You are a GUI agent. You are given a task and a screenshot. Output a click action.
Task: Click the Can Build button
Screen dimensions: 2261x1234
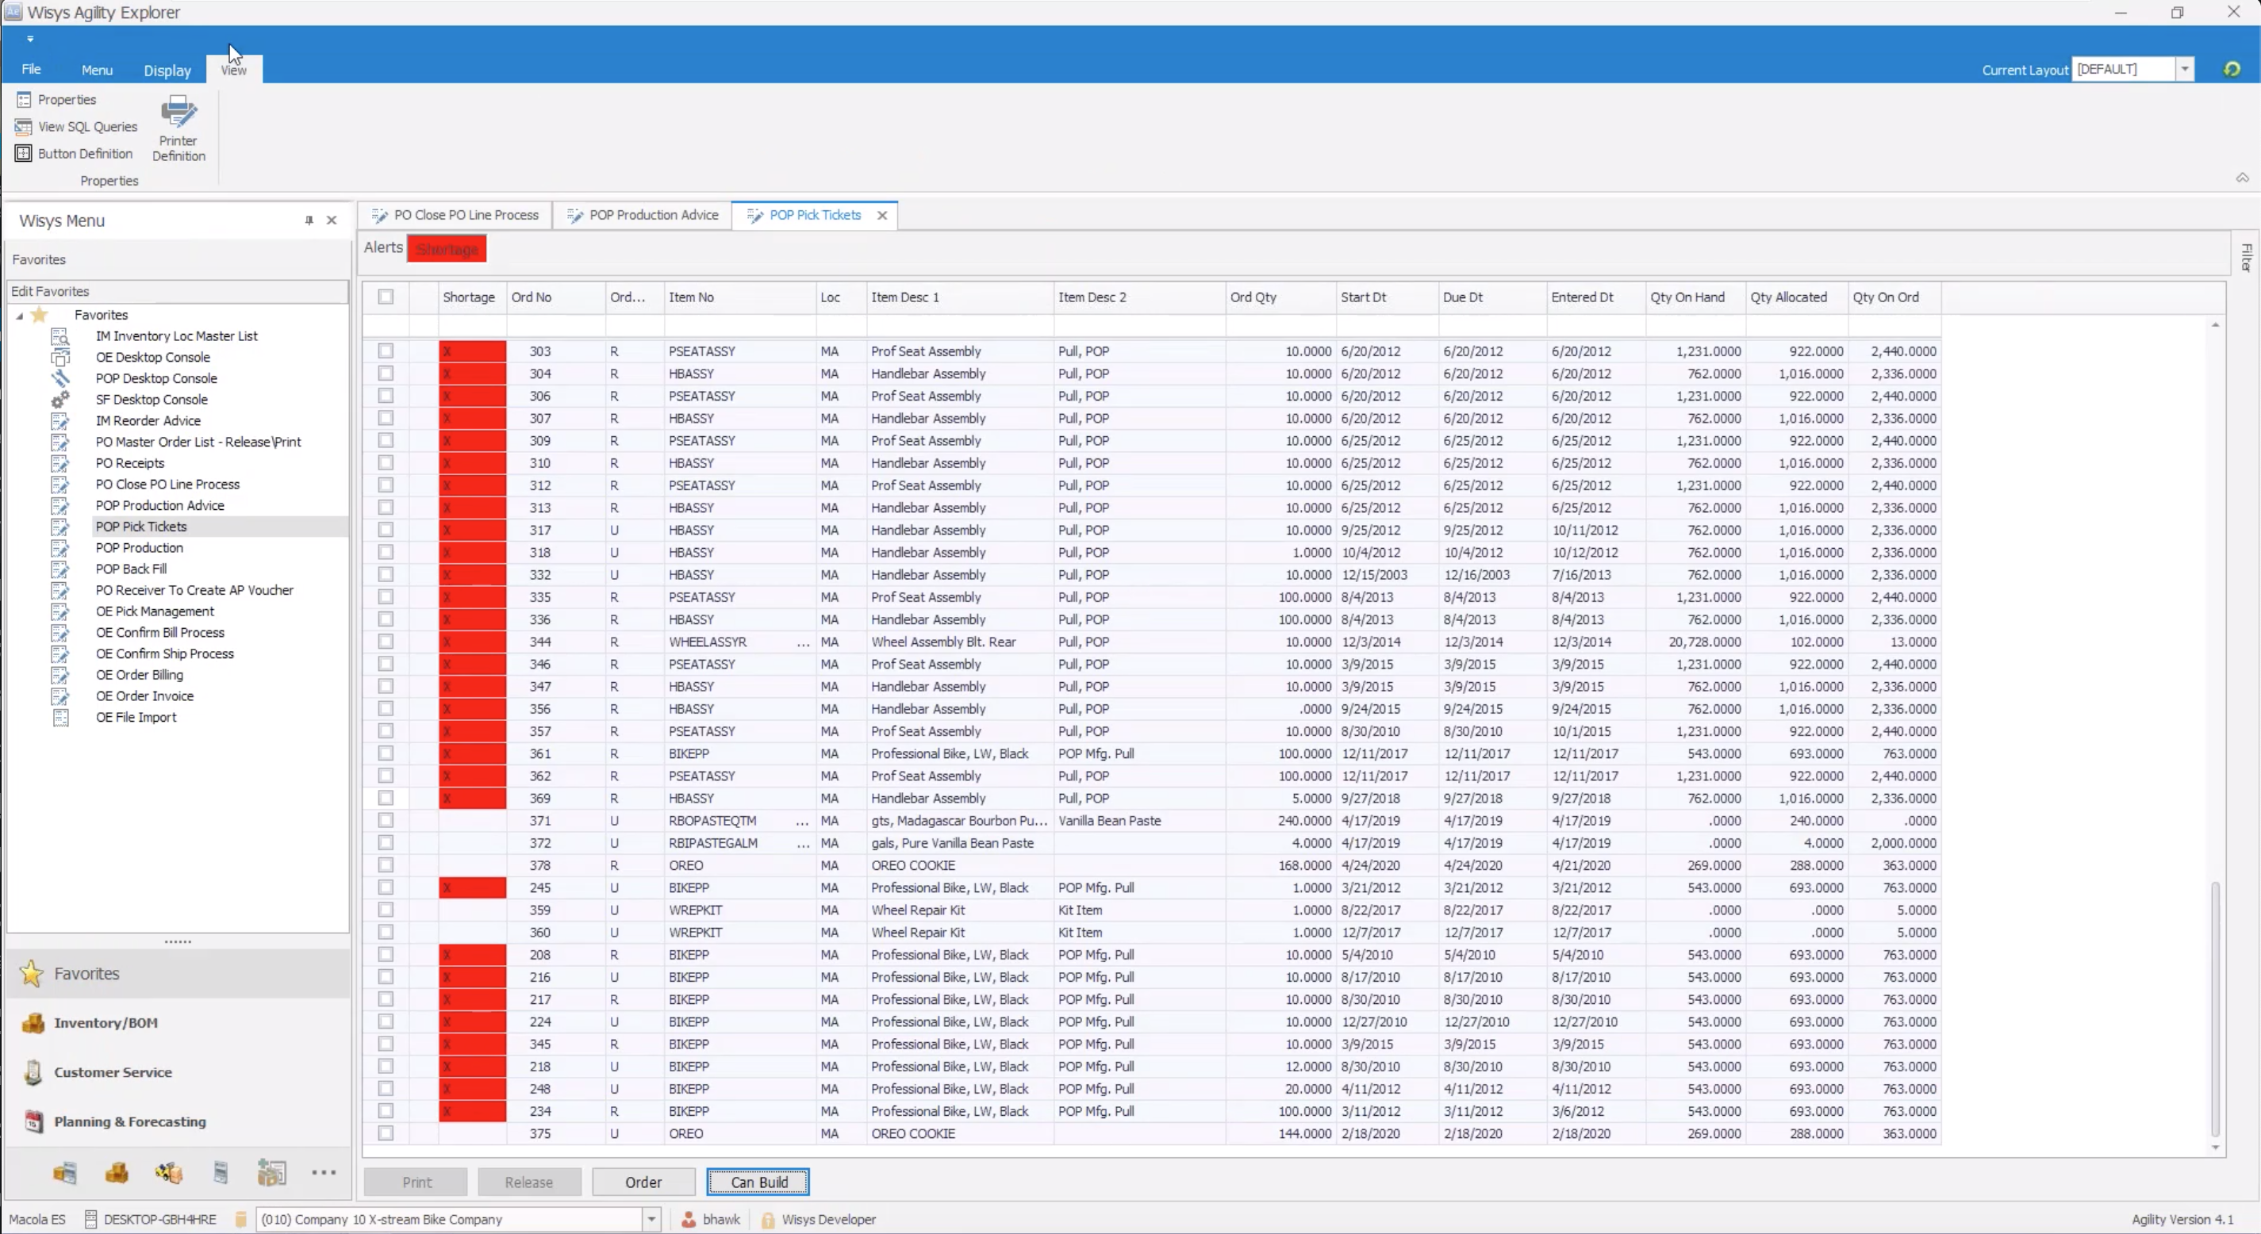coord(758,1182)
